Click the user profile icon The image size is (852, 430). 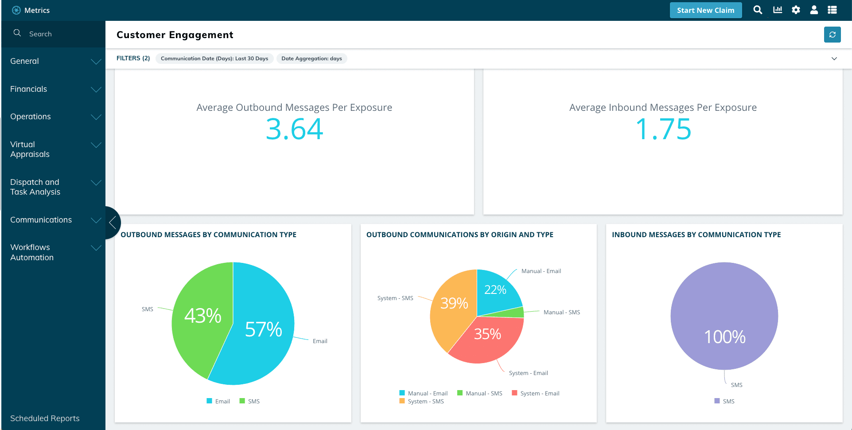814,10
